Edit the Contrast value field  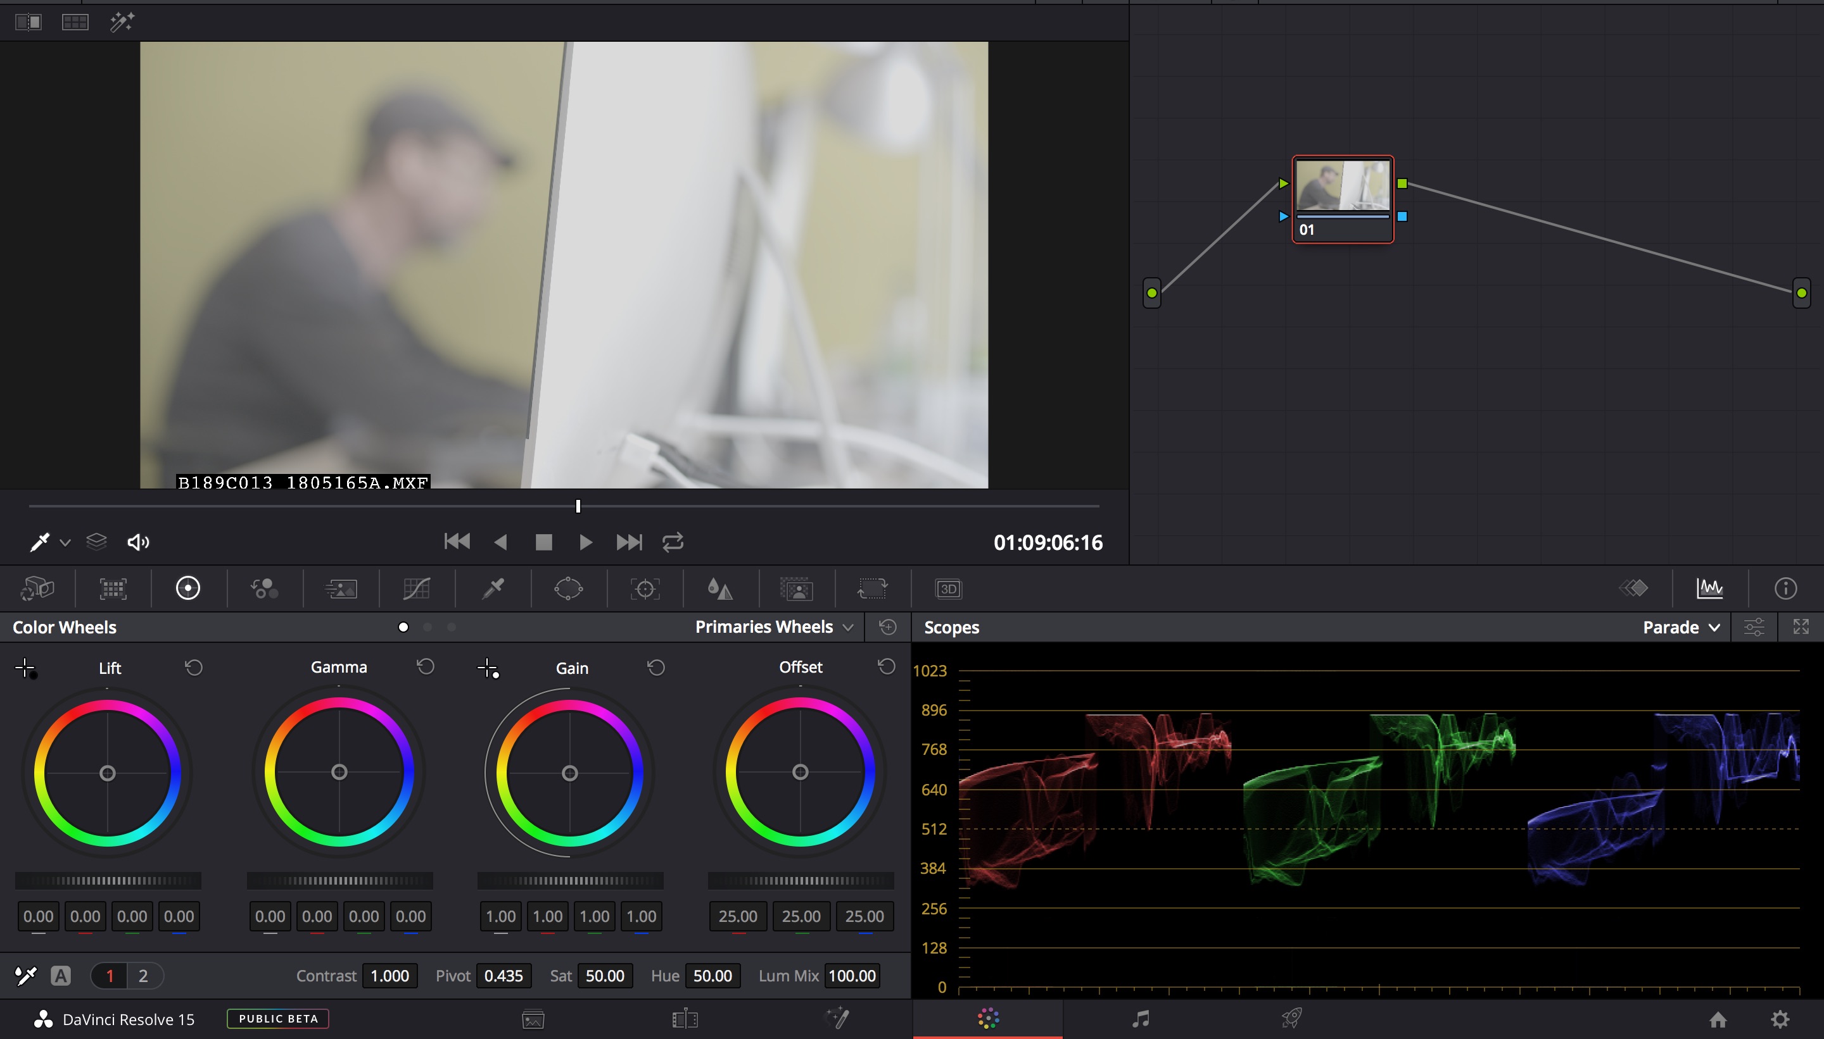tap(390, 976)
